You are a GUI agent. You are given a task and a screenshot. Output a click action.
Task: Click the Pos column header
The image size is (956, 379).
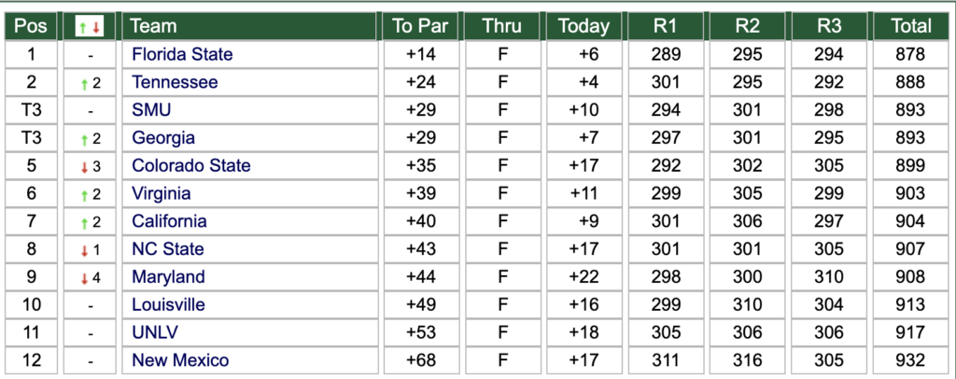tap(31, 25)
